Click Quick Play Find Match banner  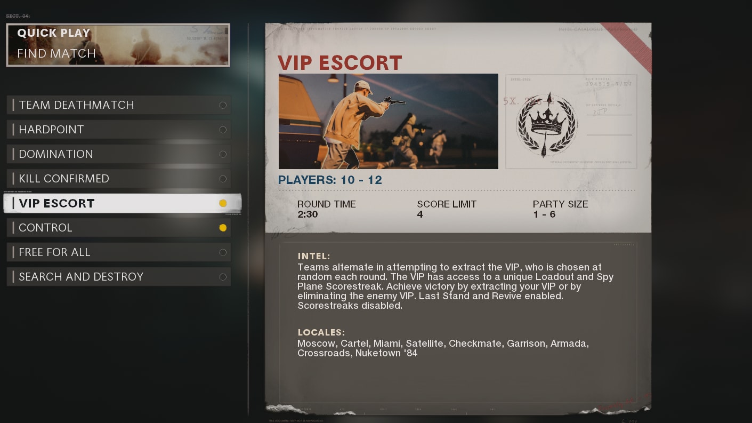point(118,45)
